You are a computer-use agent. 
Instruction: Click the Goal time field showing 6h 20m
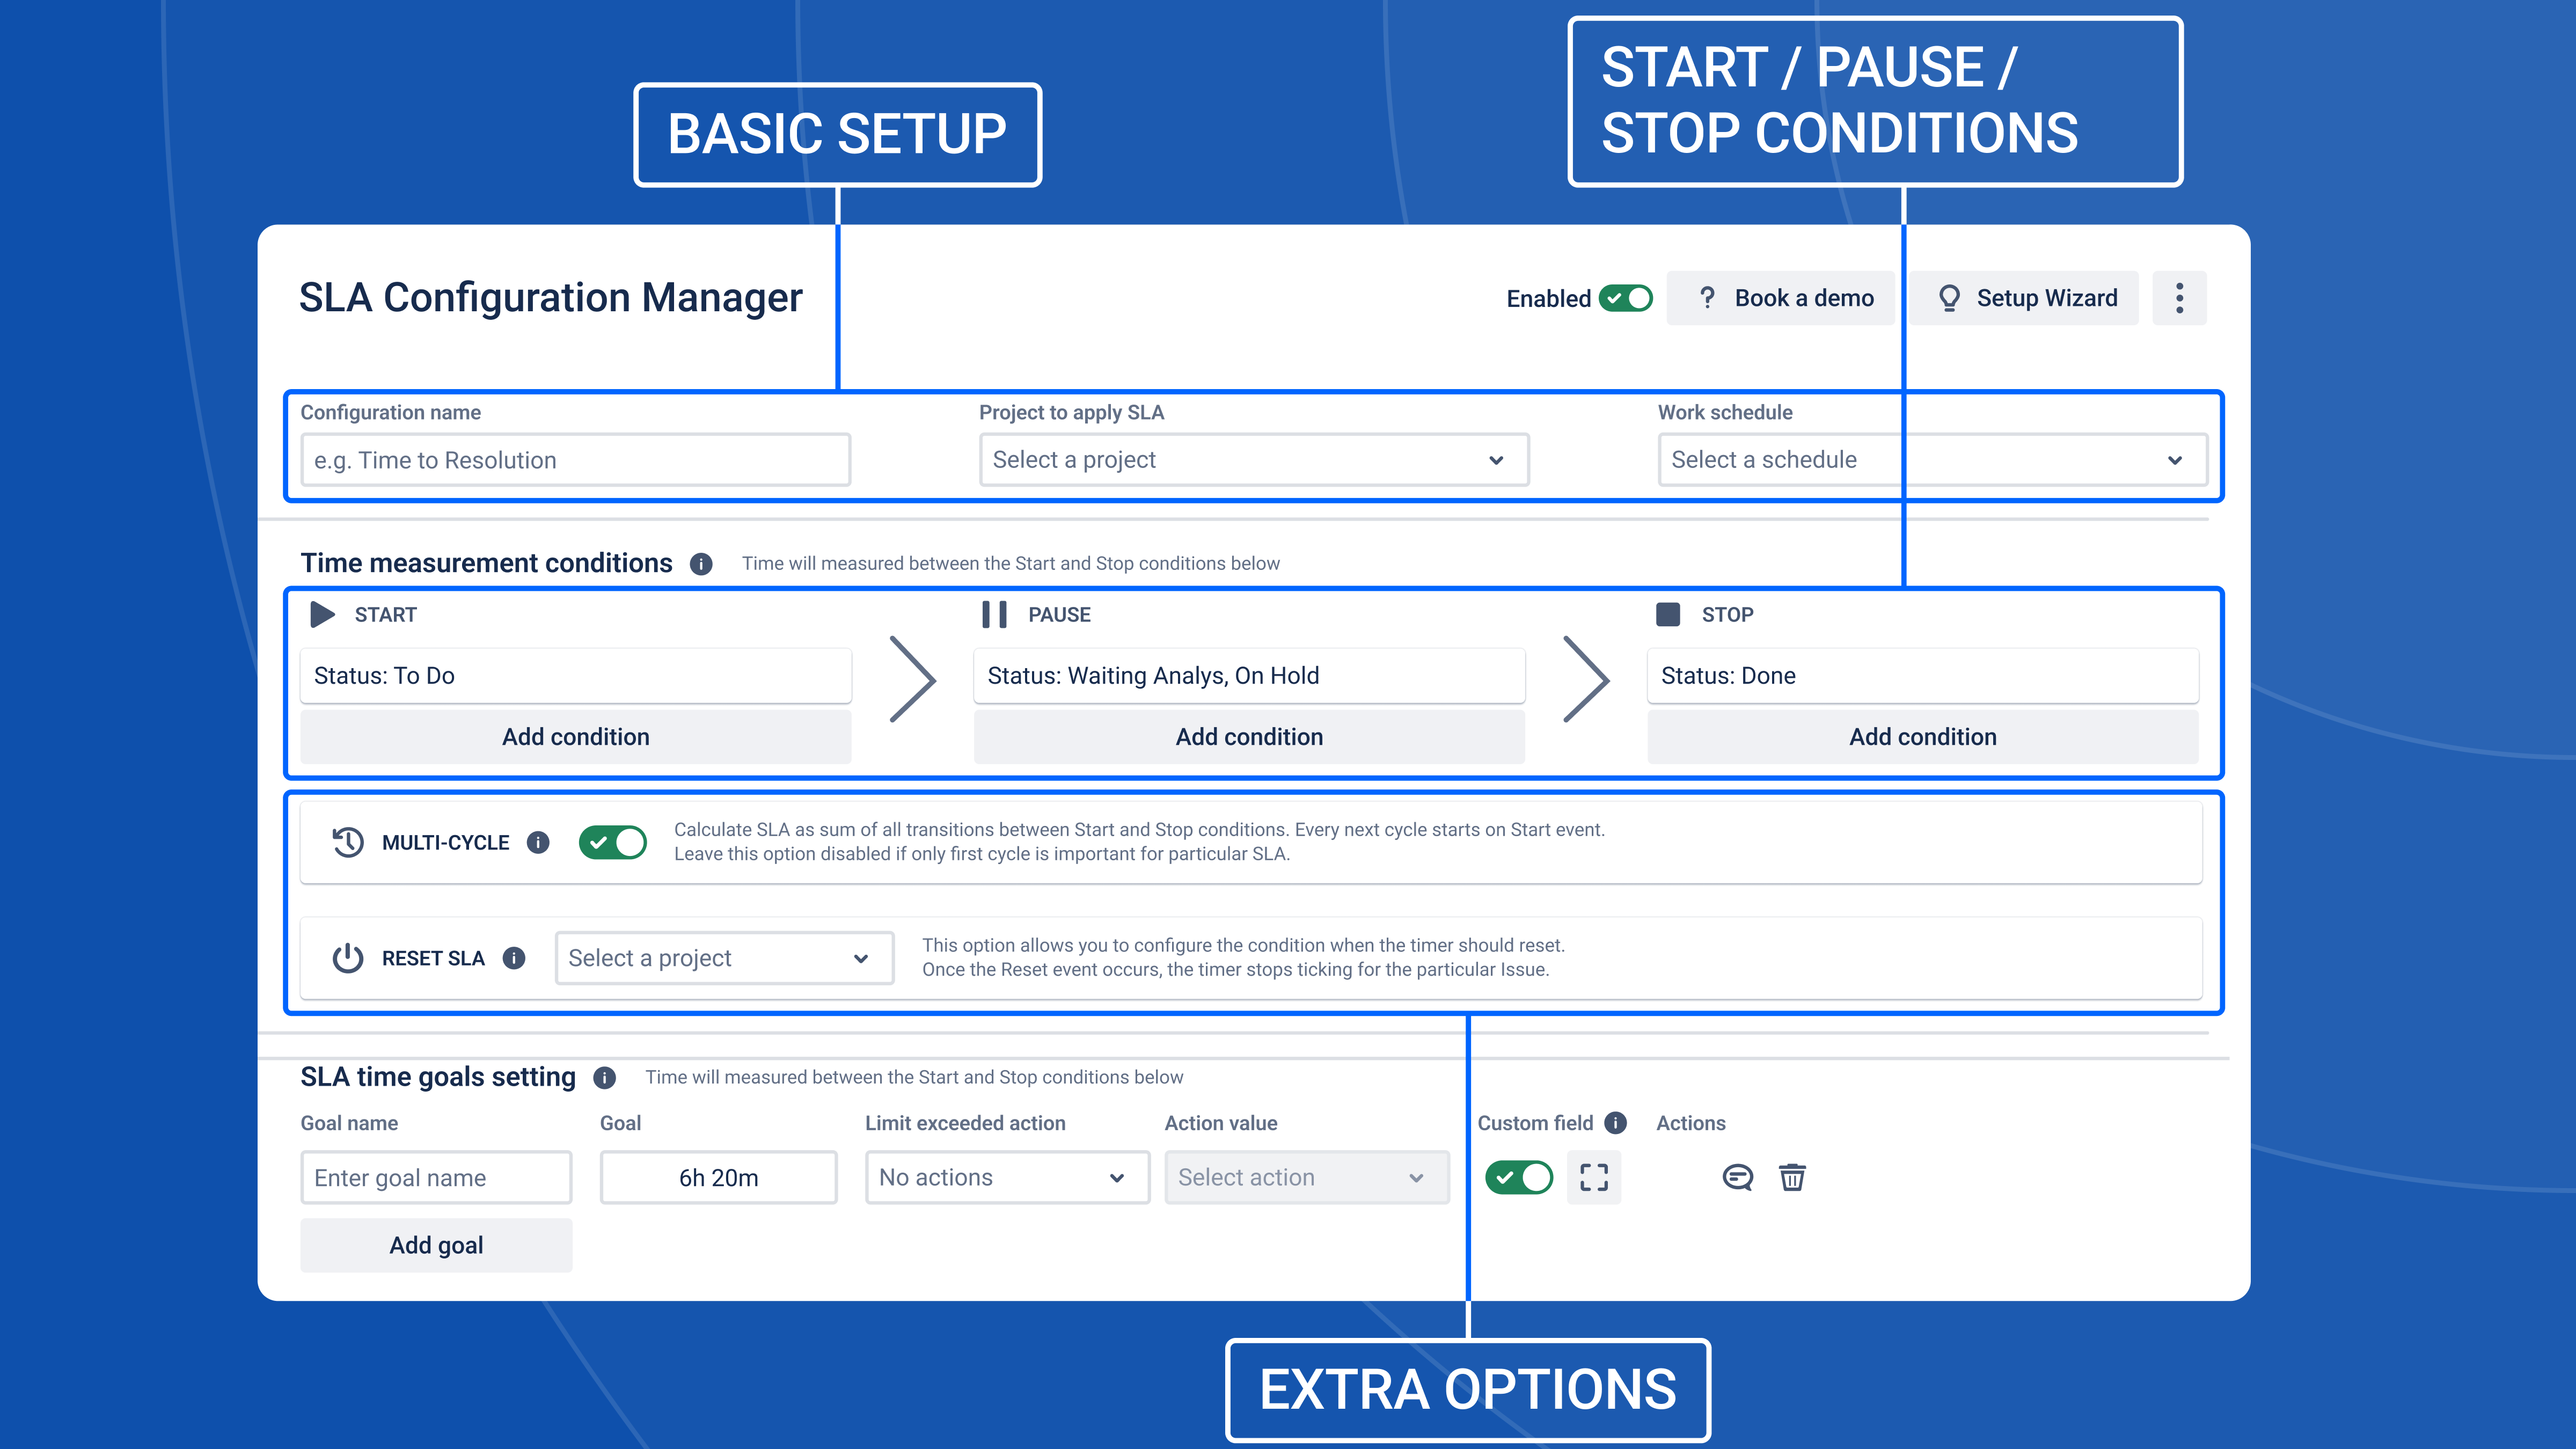click(718, 1177)
